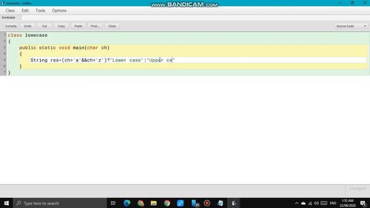370x208 pixels.
Task: Show hidden system tray icons
Action: pos(297,203)
